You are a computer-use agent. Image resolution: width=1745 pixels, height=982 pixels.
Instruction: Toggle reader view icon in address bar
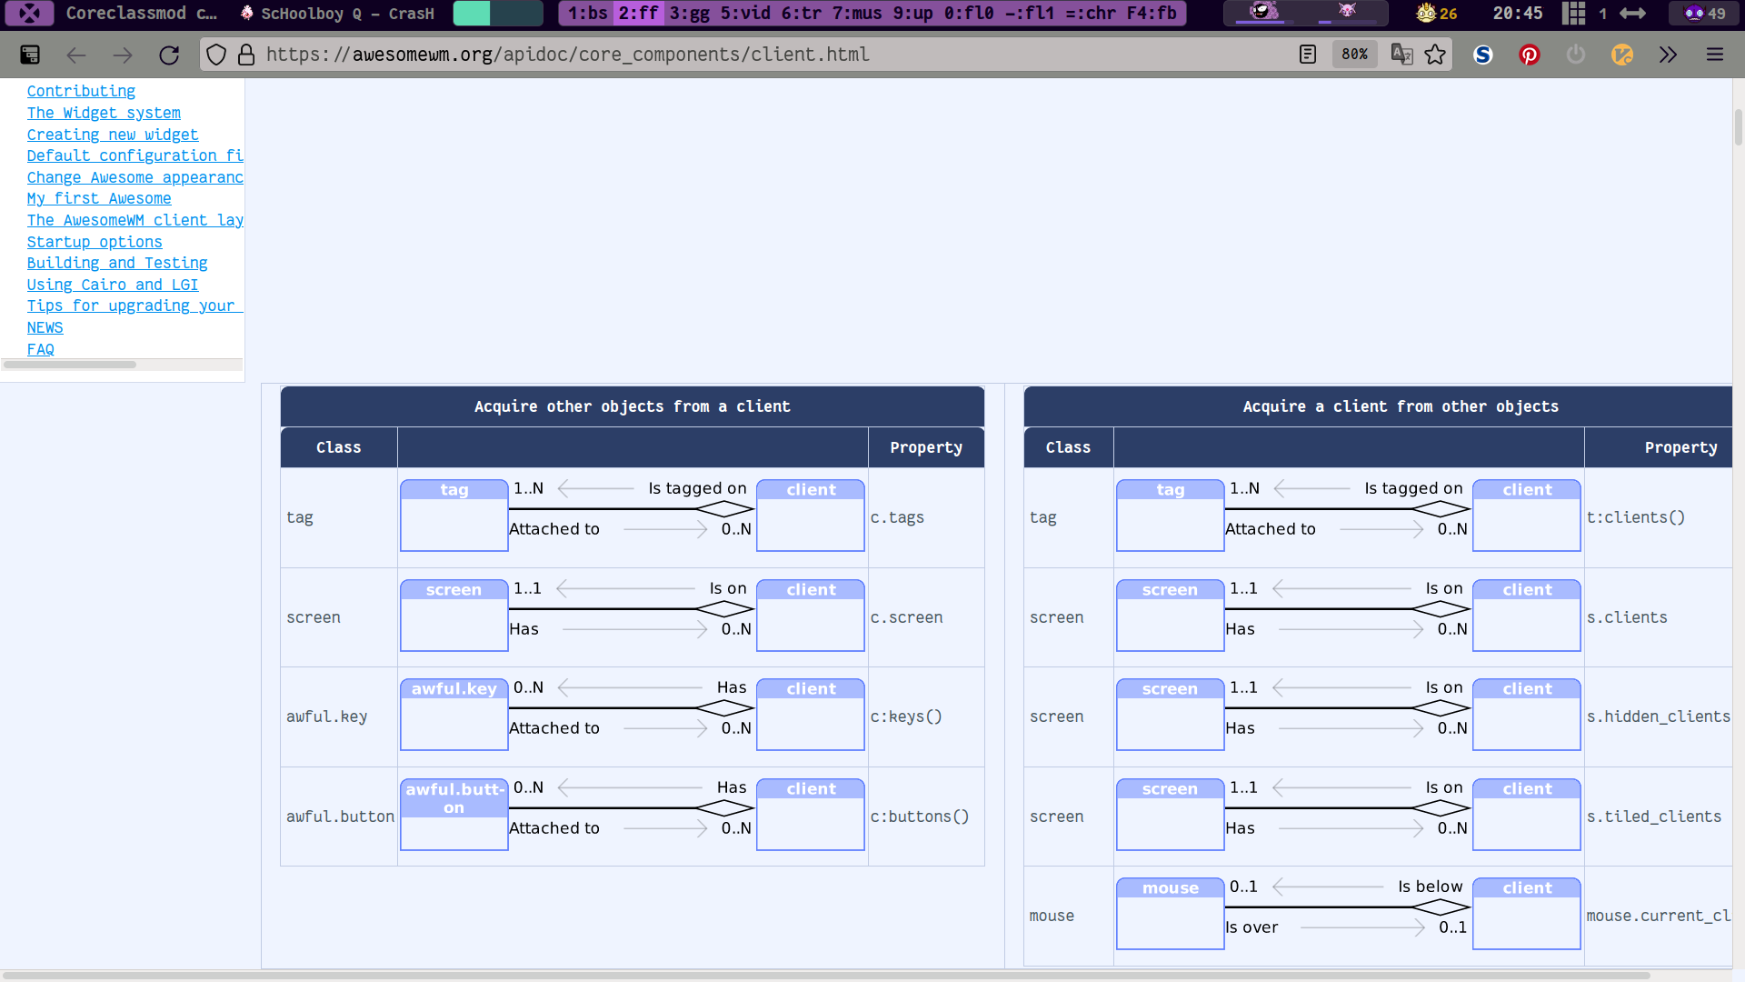[1307, 55]
